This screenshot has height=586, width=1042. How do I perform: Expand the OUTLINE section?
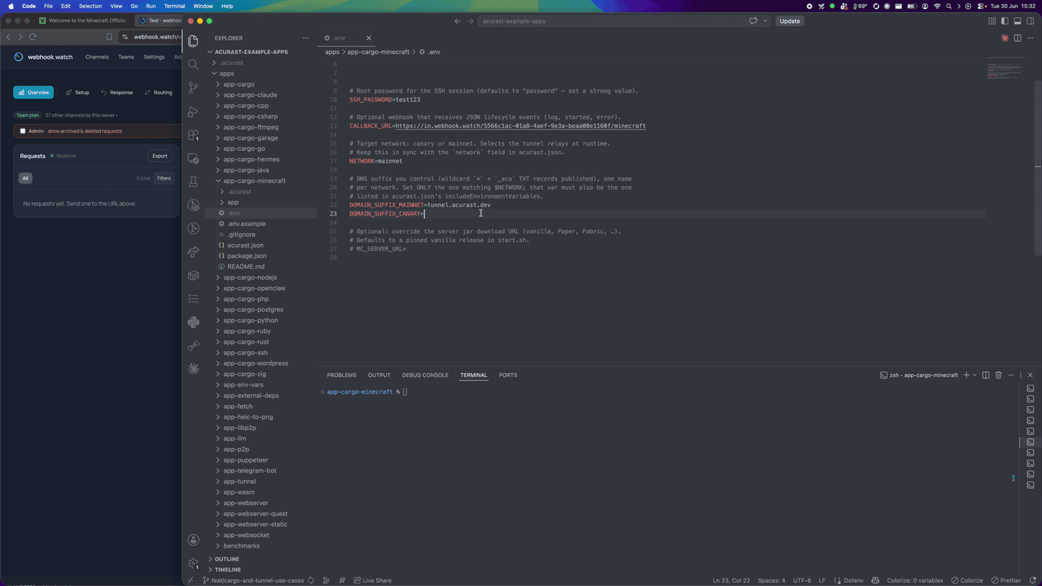(x=227, y=559)
